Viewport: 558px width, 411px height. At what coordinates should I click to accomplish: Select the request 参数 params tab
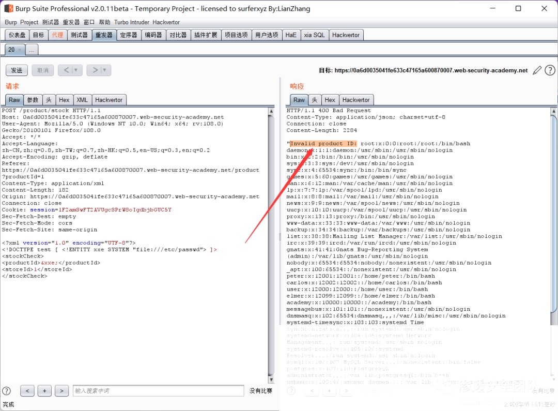(x=33, y=100)
